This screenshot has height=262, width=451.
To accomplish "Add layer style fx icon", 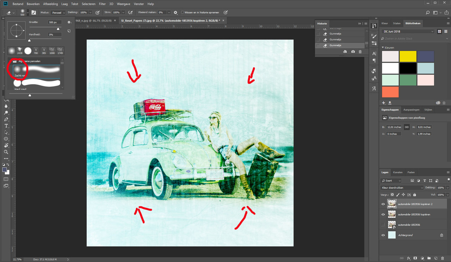I will (409, 258).
